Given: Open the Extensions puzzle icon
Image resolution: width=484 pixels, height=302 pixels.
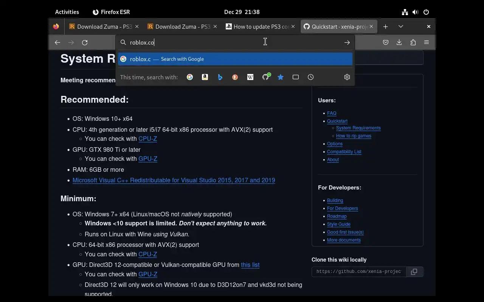Looking at the screenshot, I should tap(413, 43).
